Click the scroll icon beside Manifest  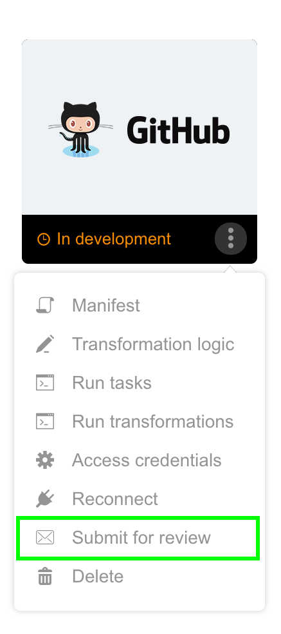(x=45, y=305)
